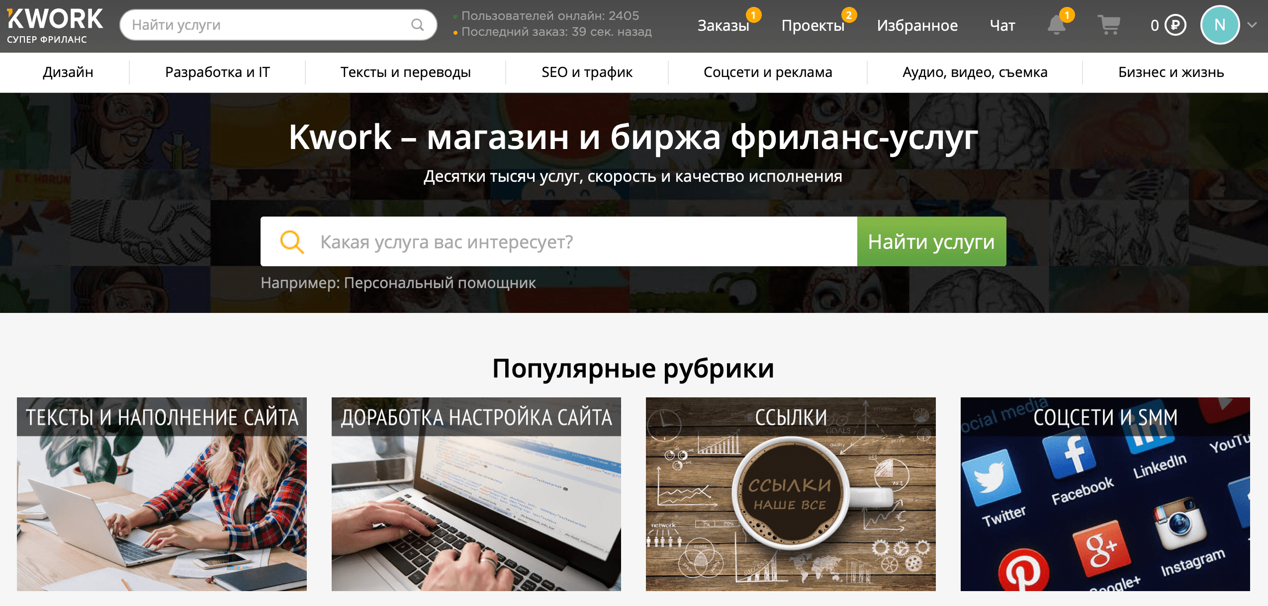
Task: Click the magnifier icon in the header search box
Action: 418,25
